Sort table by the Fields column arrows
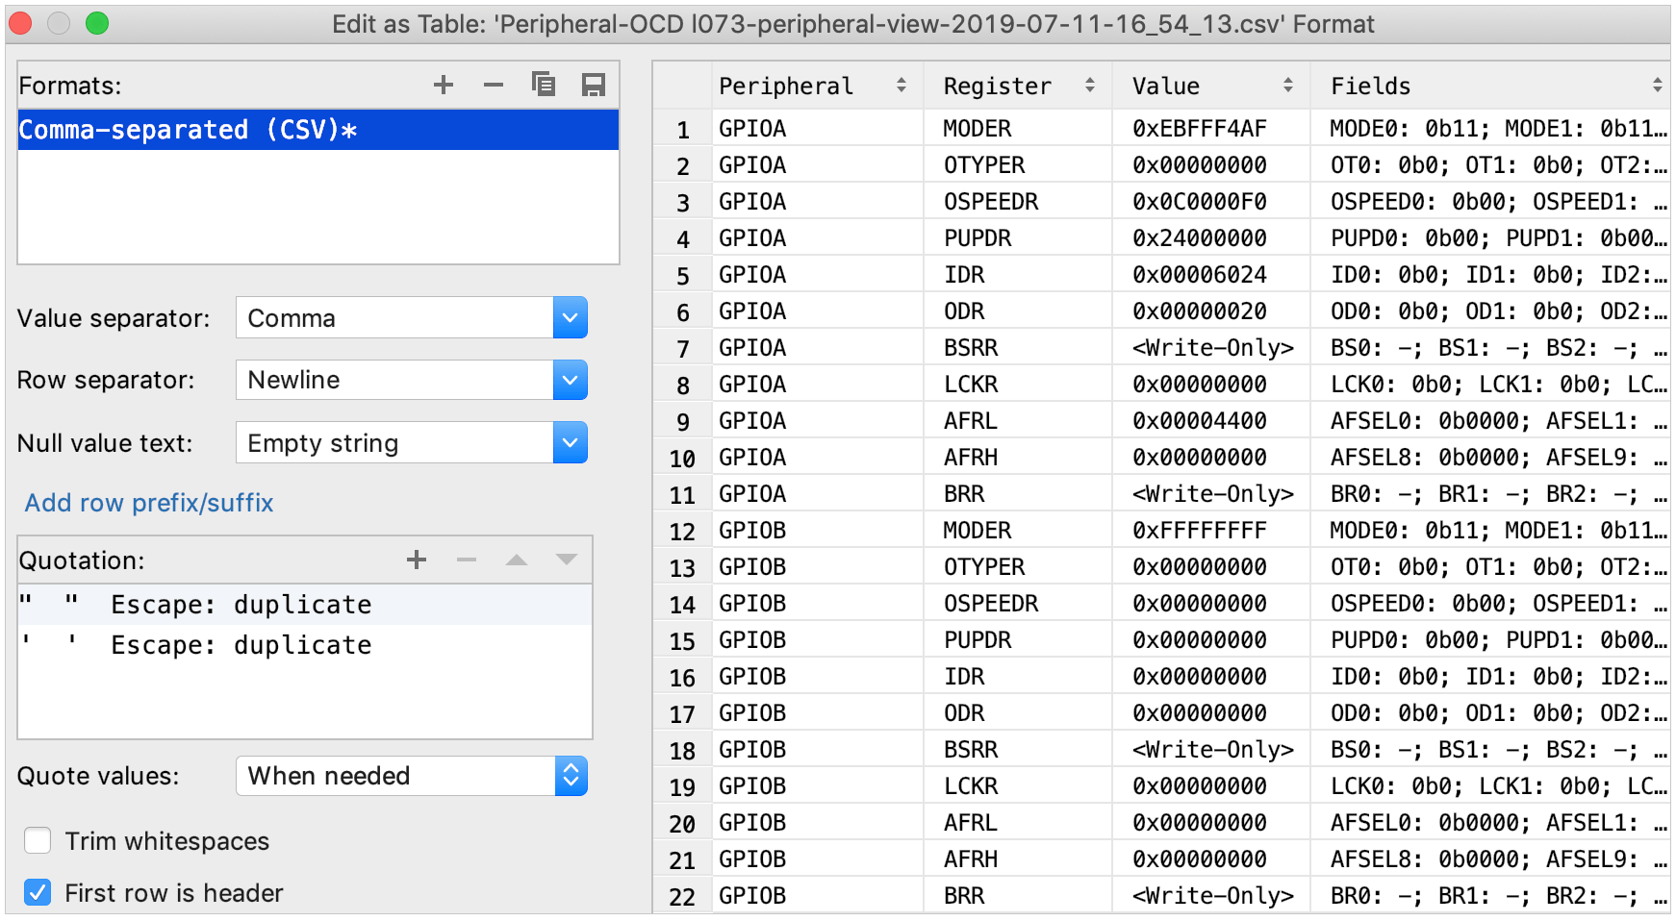 coord(1659,86)
